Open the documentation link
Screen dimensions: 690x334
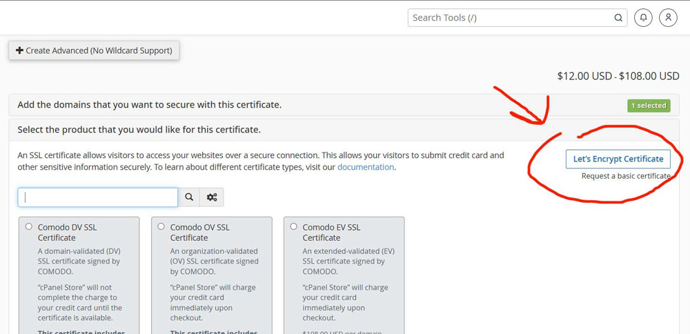point(366,167)
